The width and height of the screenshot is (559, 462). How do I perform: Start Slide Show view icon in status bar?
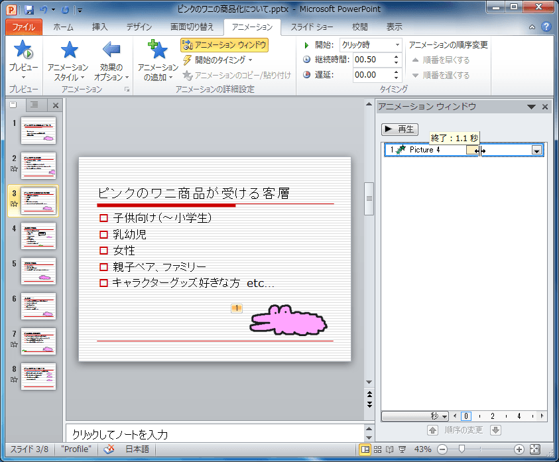402,449
